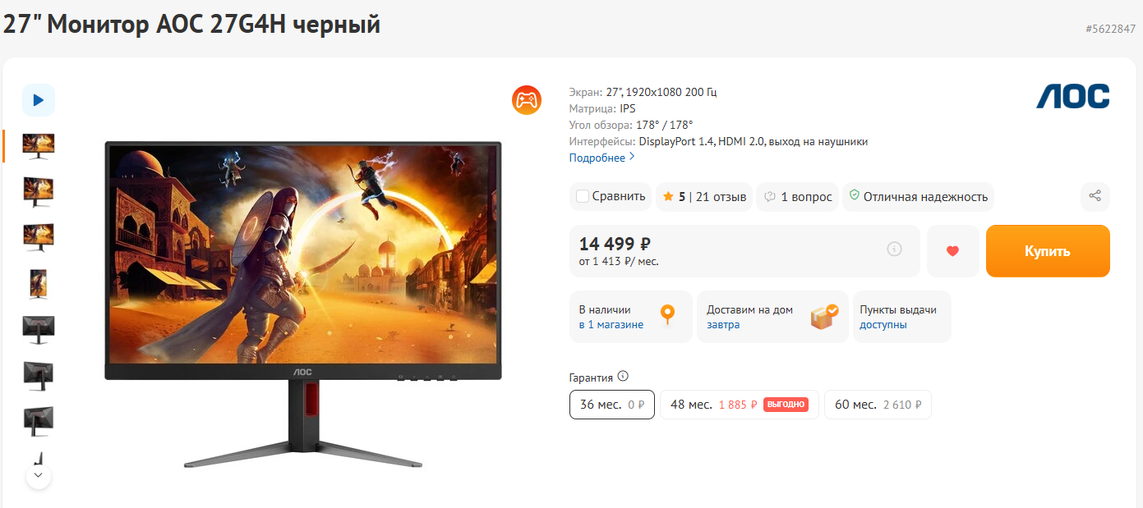Open the price info icon
The height and width of the screenshot is (508, 1143).
[x=895, y=249]
